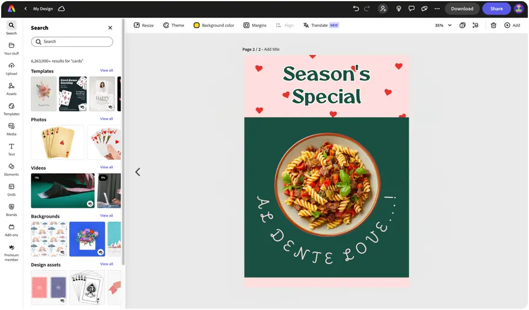
Task: Open the Media panel
Action: (x=12, y=129)
